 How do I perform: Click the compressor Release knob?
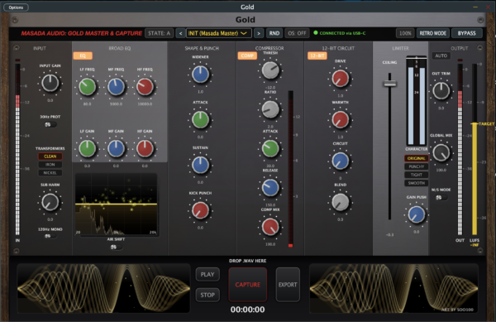[x=270, y=188]
